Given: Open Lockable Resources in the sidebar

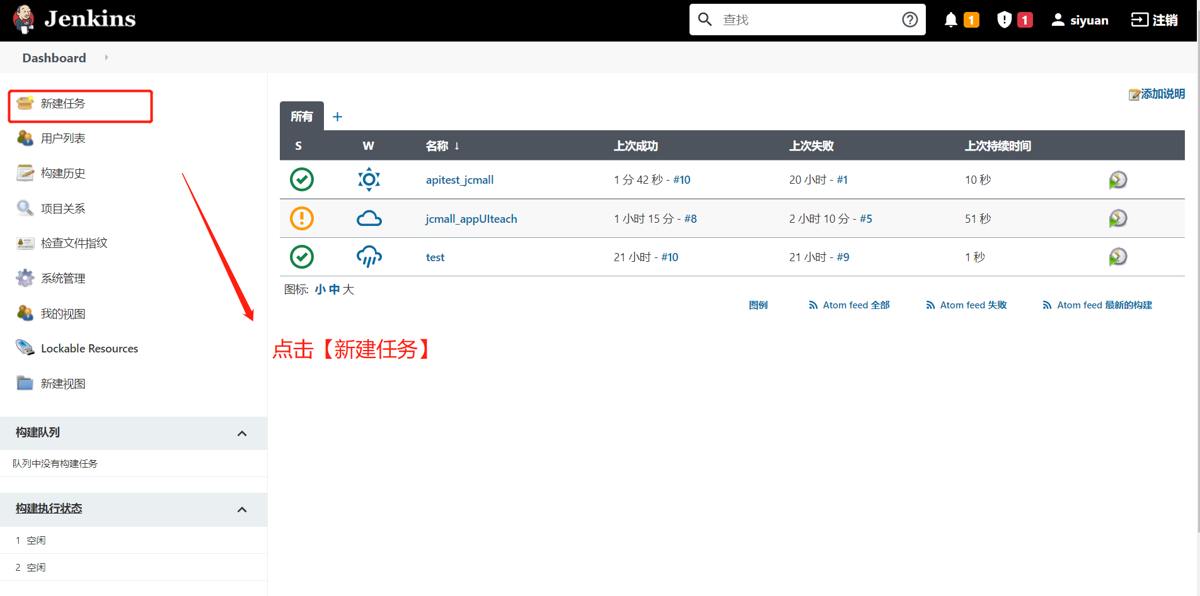Looking at the screenshot, I should click(89, 348).
